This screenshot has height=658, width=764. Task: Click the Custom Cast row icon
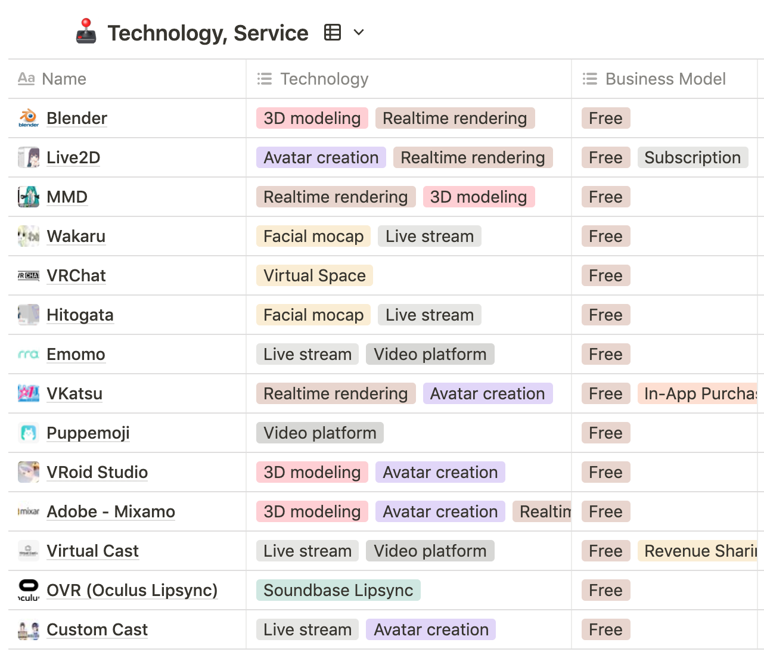29,629
